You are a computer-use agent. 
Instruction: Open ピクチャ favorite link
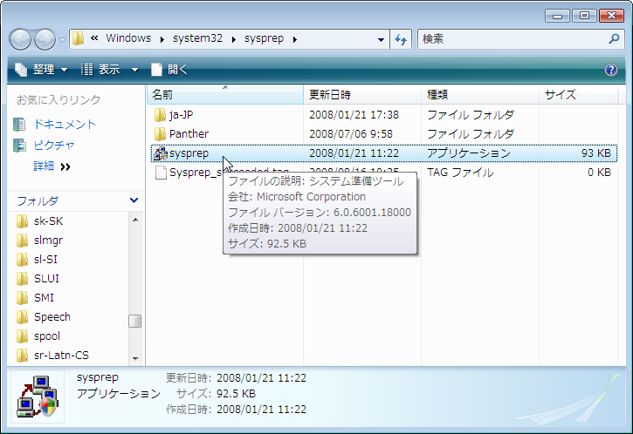54,145
